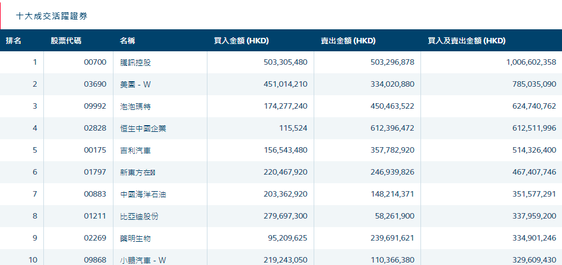Click buy amount 115,524
562x265 pixels.
click(x=293, y=128)
